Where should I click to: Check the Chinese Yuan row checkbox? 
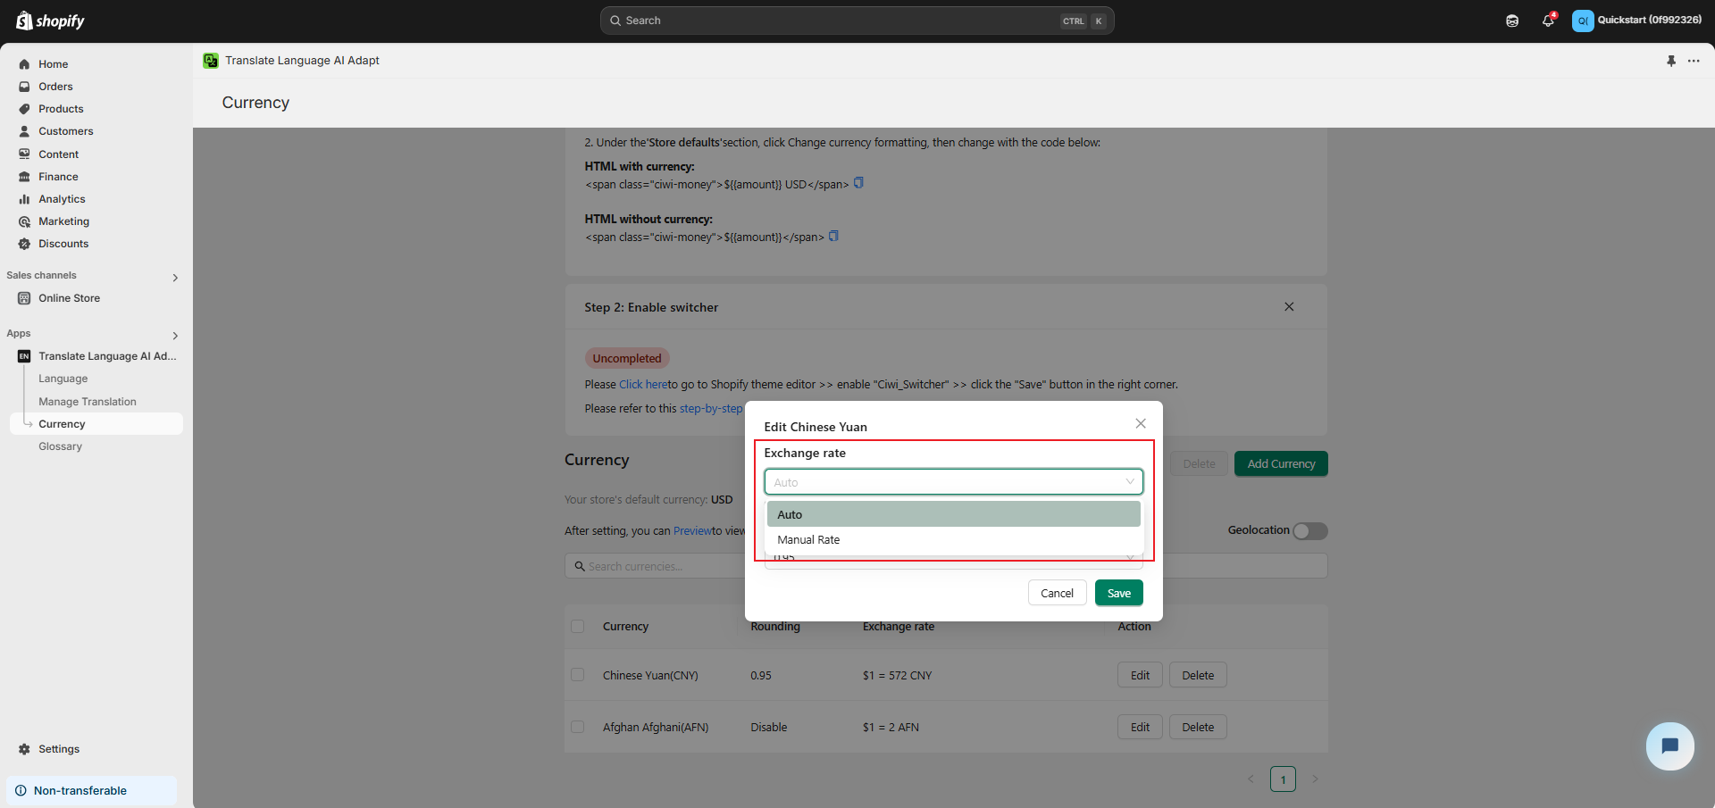tap(578, 675)
